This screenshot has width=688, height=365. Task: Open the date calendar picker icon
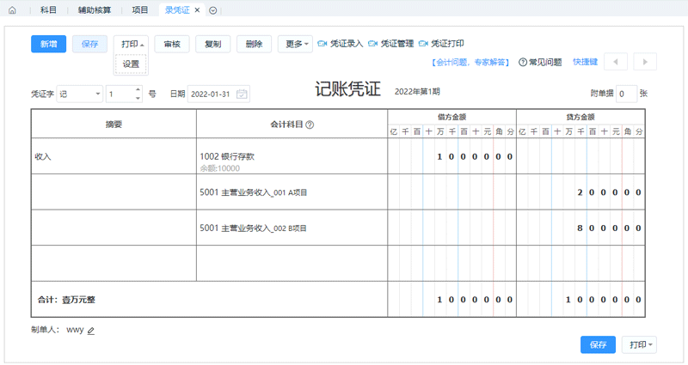[242, 94]
